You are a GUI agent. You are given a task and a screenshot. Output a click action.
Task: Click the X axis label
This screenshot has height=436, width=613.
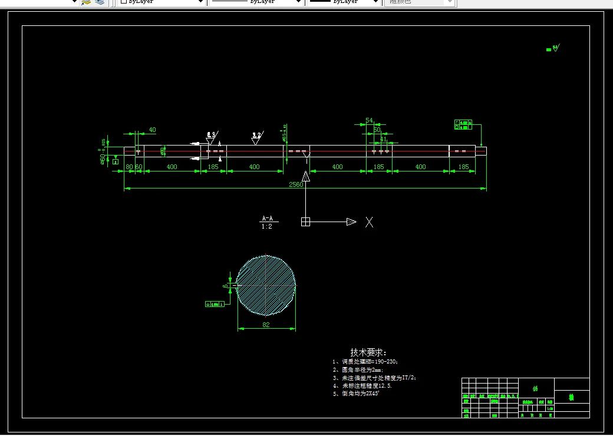(x=369, y=222)
